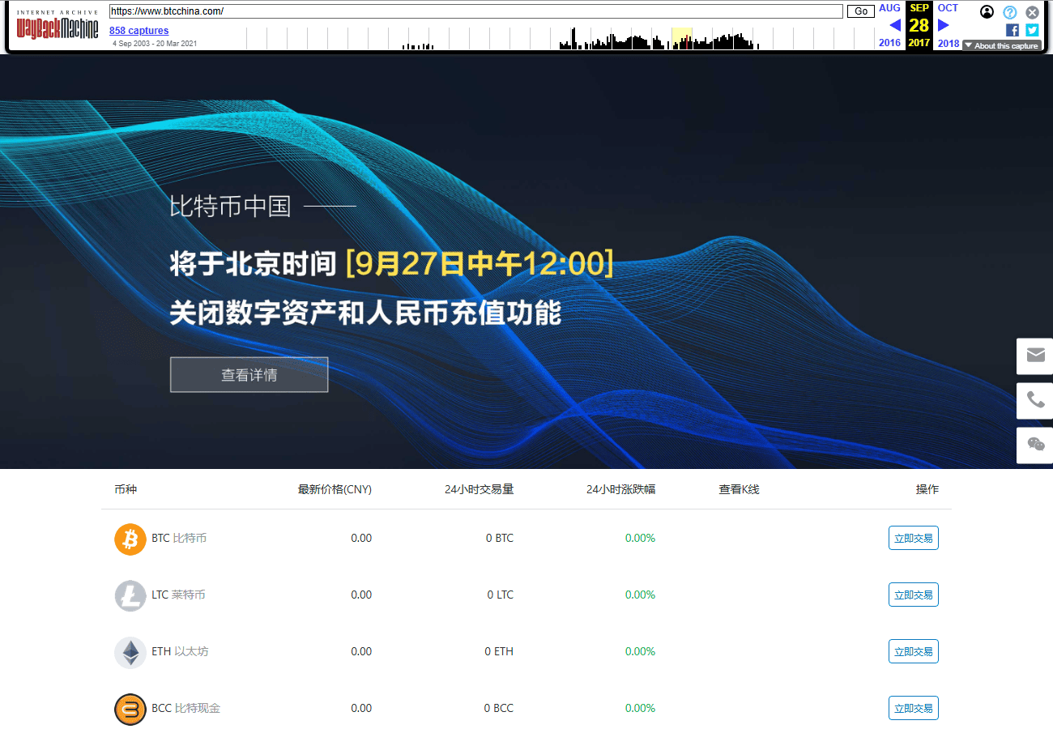This screenshot has height=729, width=1053.
Task: Click 立即交易 for LTC row
Action: pos(914,595)
